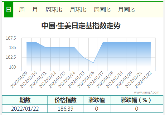Click the 2022/01/22 x-axis date label
Screen dimensions: 165x115
(143, 80)
